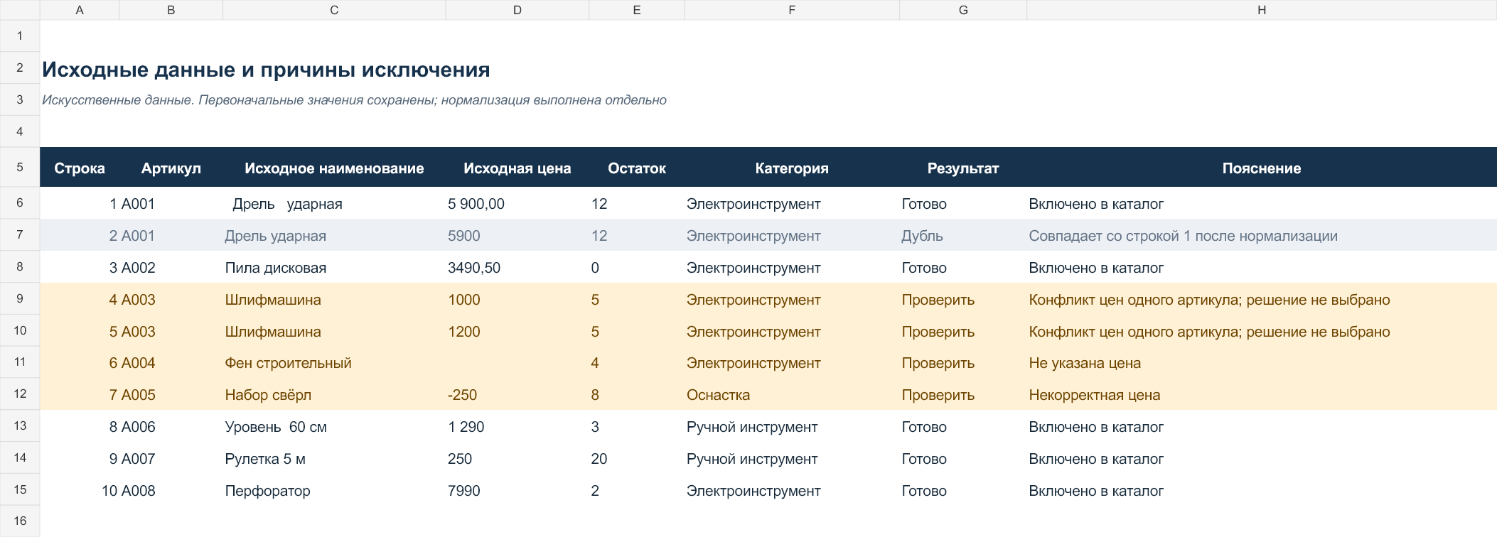Screen dimensions: 1497x537
Task: Select the cell "Рулетка 5 м"
Action: point(334,459)
